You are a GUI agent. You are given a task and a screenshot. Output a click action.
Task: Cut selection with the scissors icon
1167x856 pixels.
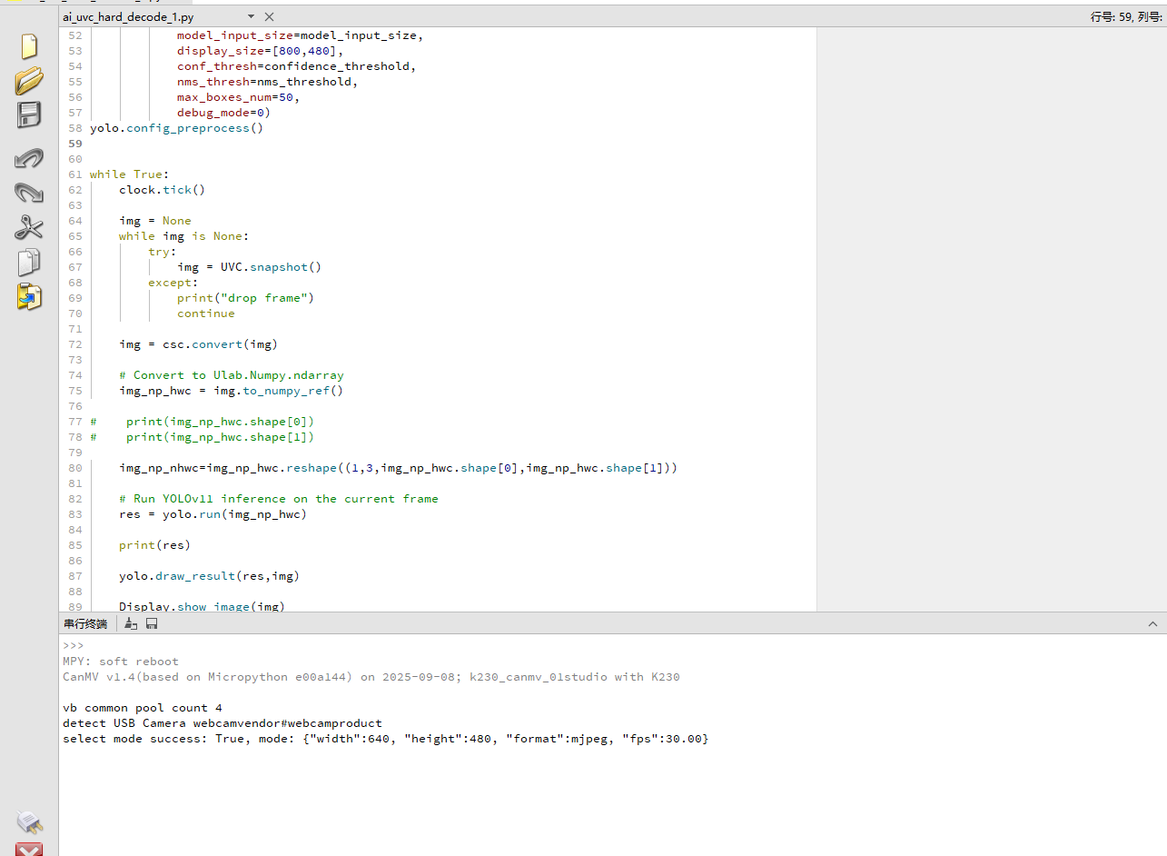click(x=29, y=227)
